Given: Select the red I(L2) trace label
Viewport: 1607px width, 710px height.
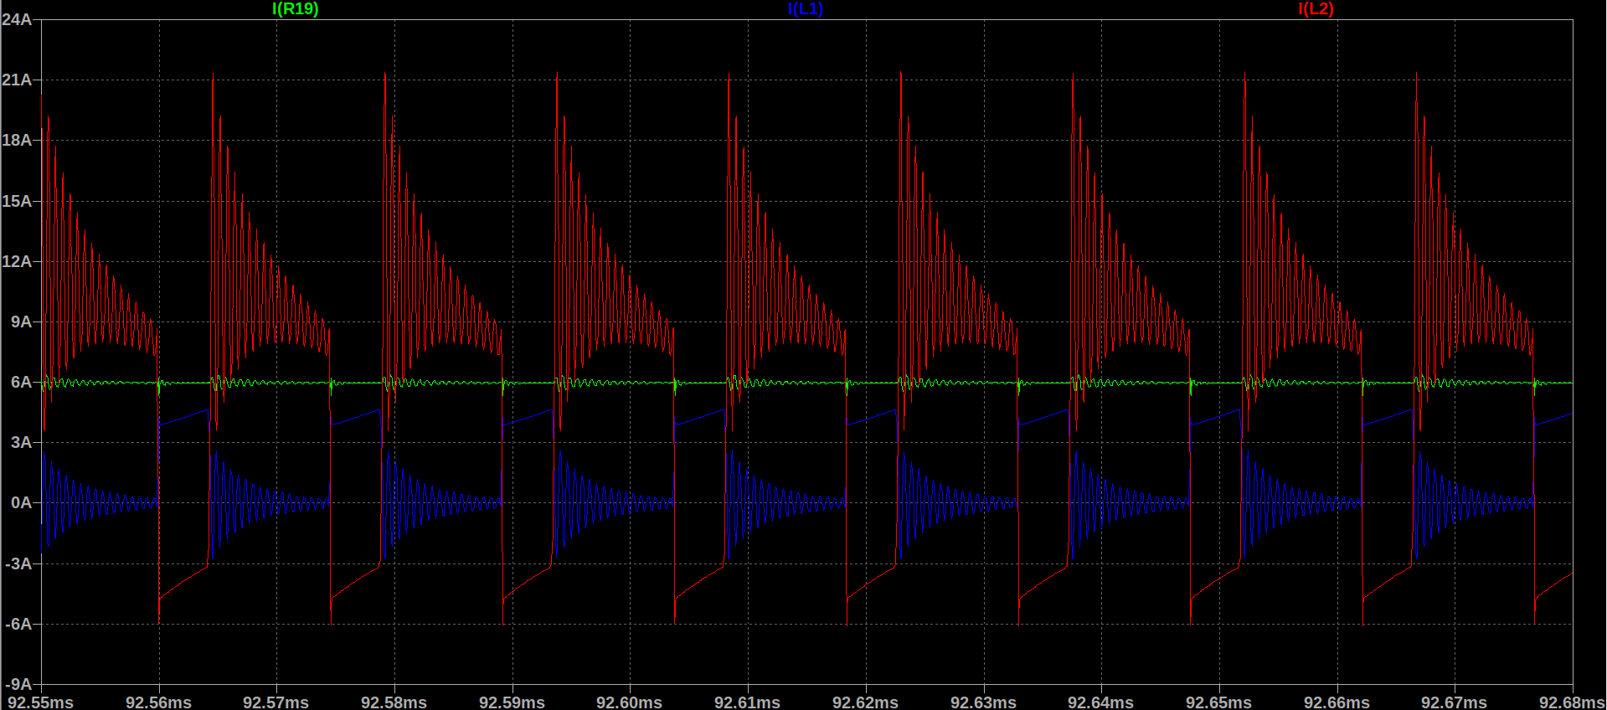Looking at the screenshot, I should pos(1316,9).
